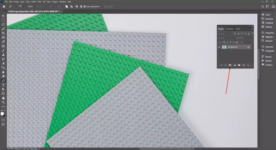Toggle the pixel layer filter

coord(235,34)
